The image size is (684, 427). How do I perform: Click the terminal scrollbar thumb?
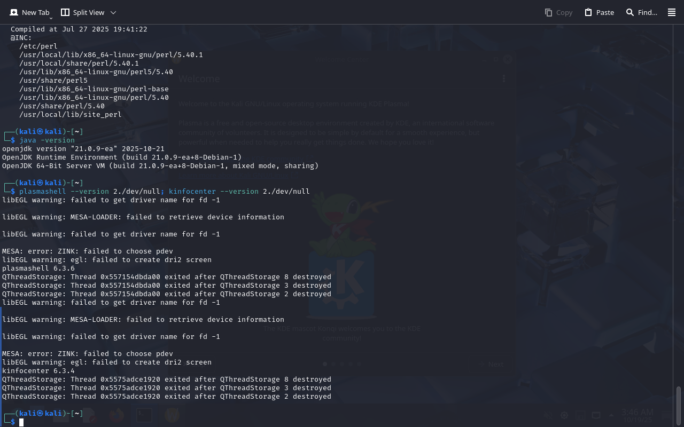[679, 405]
